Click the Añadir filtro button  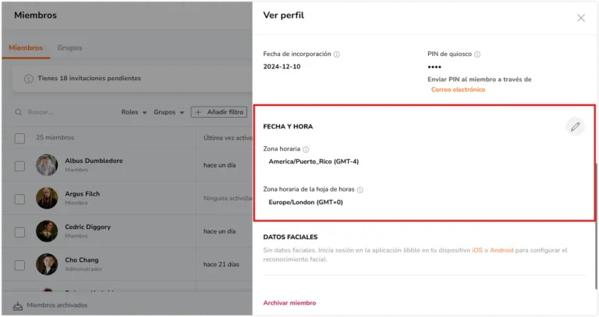(219, 112)
